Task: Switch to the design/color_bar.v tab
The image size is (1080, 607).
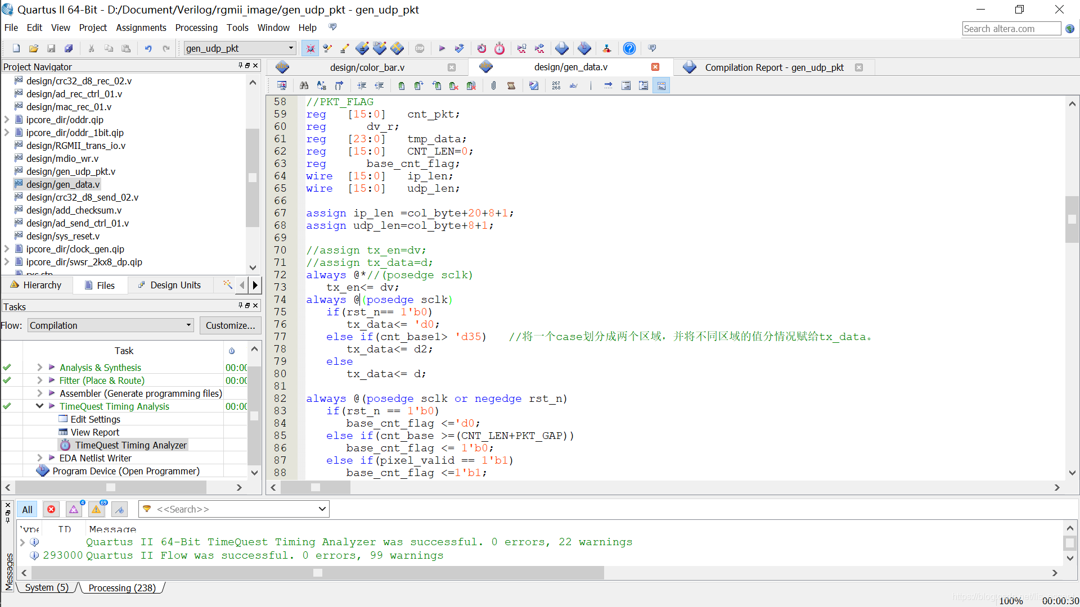Action: (367, 67)
